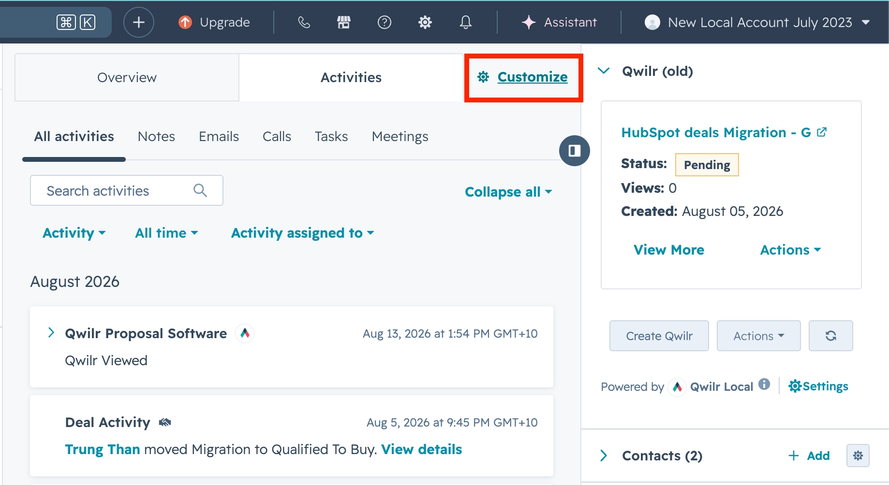
Task: Open the Collapse all dropdown
Action: coord(508,192)
